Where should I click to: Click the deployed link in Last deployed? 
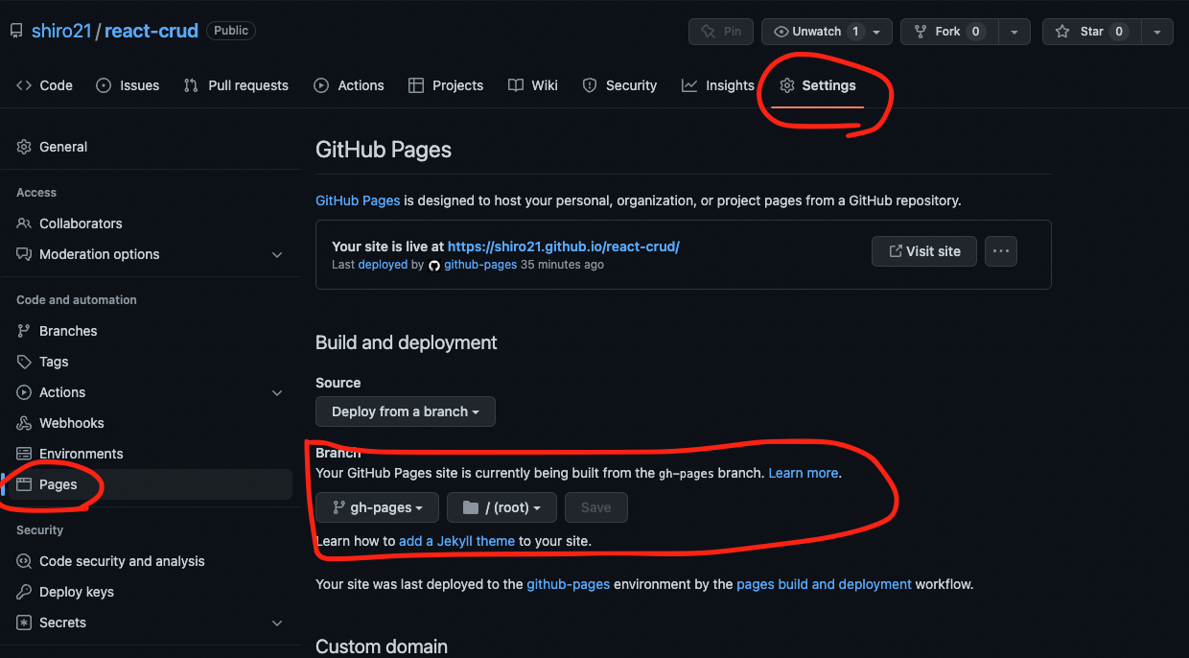(383, 265)
